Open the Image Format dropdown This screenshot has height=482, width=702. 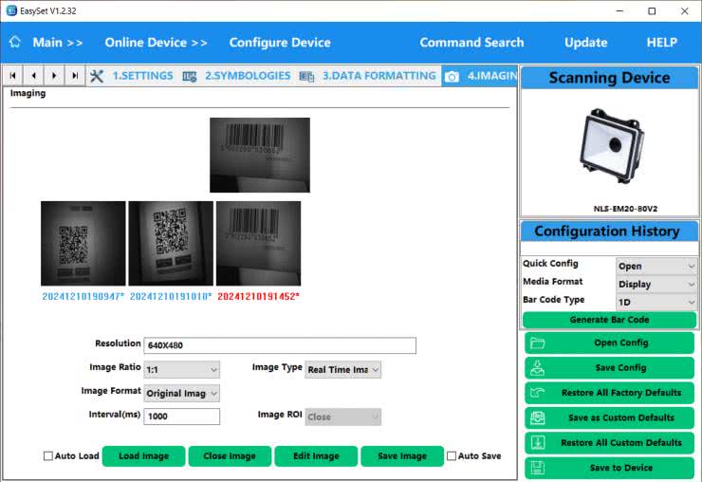[181, 393]
